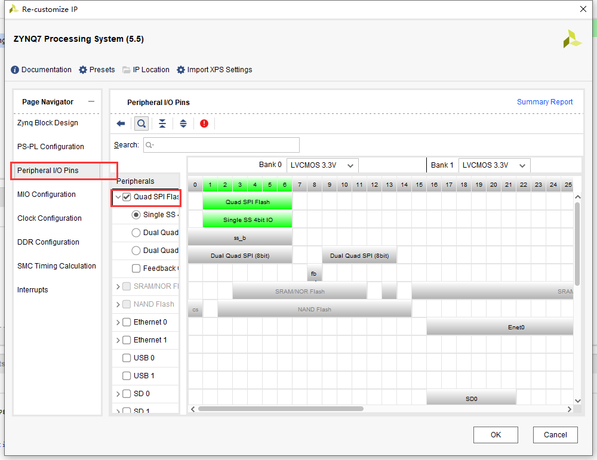Enable Feedback checkbox
597x460 pixels.
136,268
